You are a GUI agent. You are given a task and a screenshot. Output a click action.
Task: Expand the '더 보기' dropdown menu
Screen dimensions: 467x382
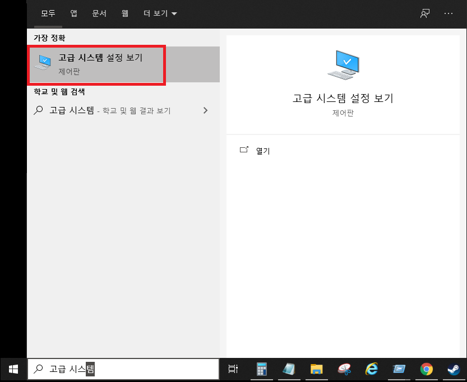pos(160,13)
